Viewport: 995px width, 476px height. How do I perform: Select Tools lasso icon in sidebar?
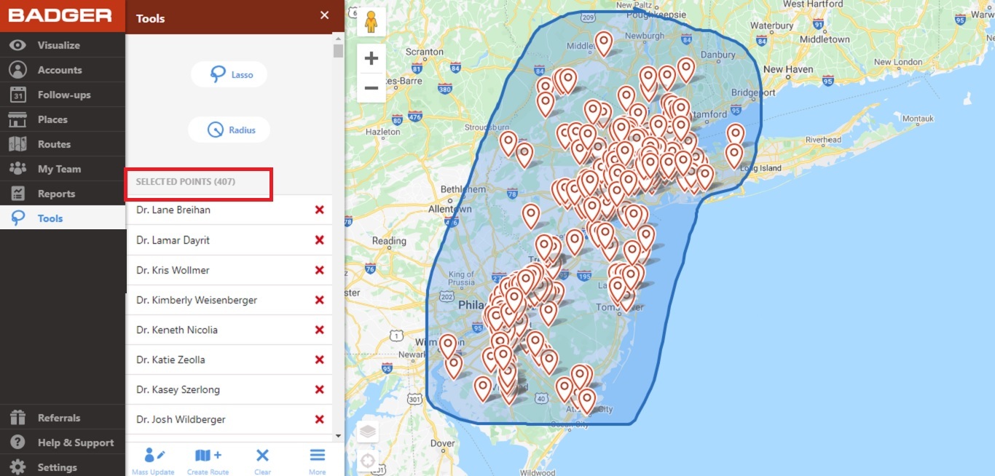(x=18, y=218)
